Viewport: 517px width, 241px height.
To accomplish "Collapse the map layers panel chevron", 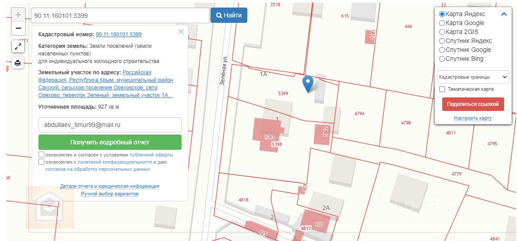I will (x=504, y=14).
